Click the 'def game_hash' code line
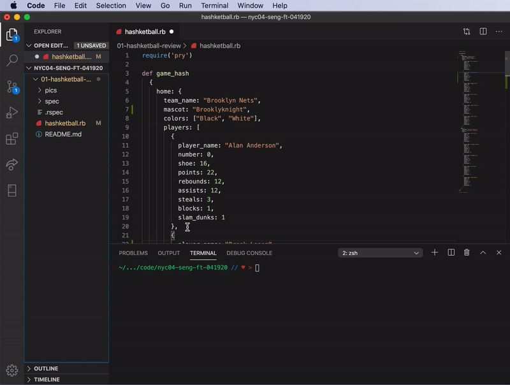The height and width of the screenshot is (385, 510). coord(165,73)
